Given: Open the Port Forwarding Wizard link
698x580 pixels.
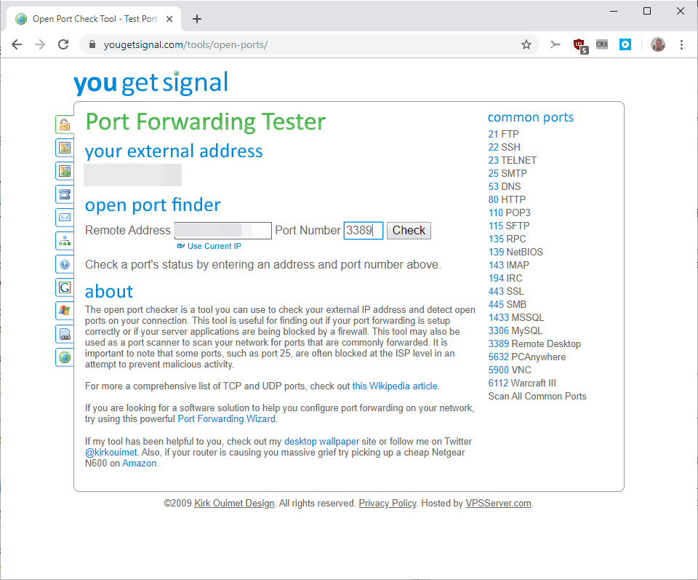Looking at the screenshot, I should (x=226, y=418).
